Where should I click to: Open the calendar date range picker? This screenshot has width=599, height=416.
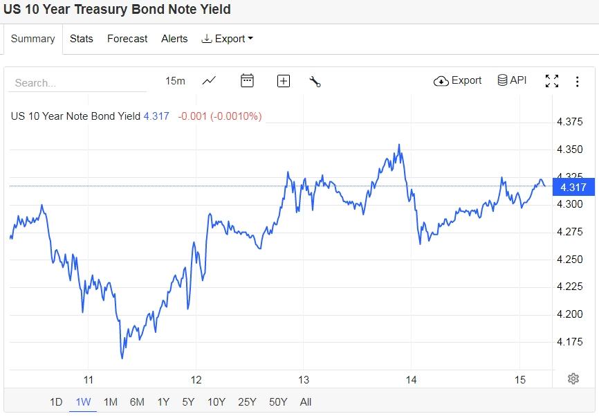[247, 81]
